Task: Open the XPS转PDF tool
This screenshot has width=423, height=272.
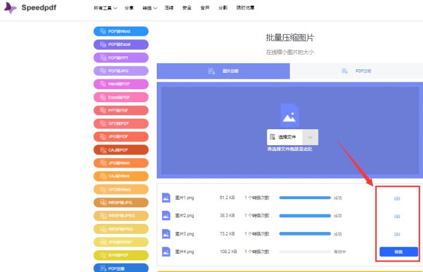Action: point(121,256)
